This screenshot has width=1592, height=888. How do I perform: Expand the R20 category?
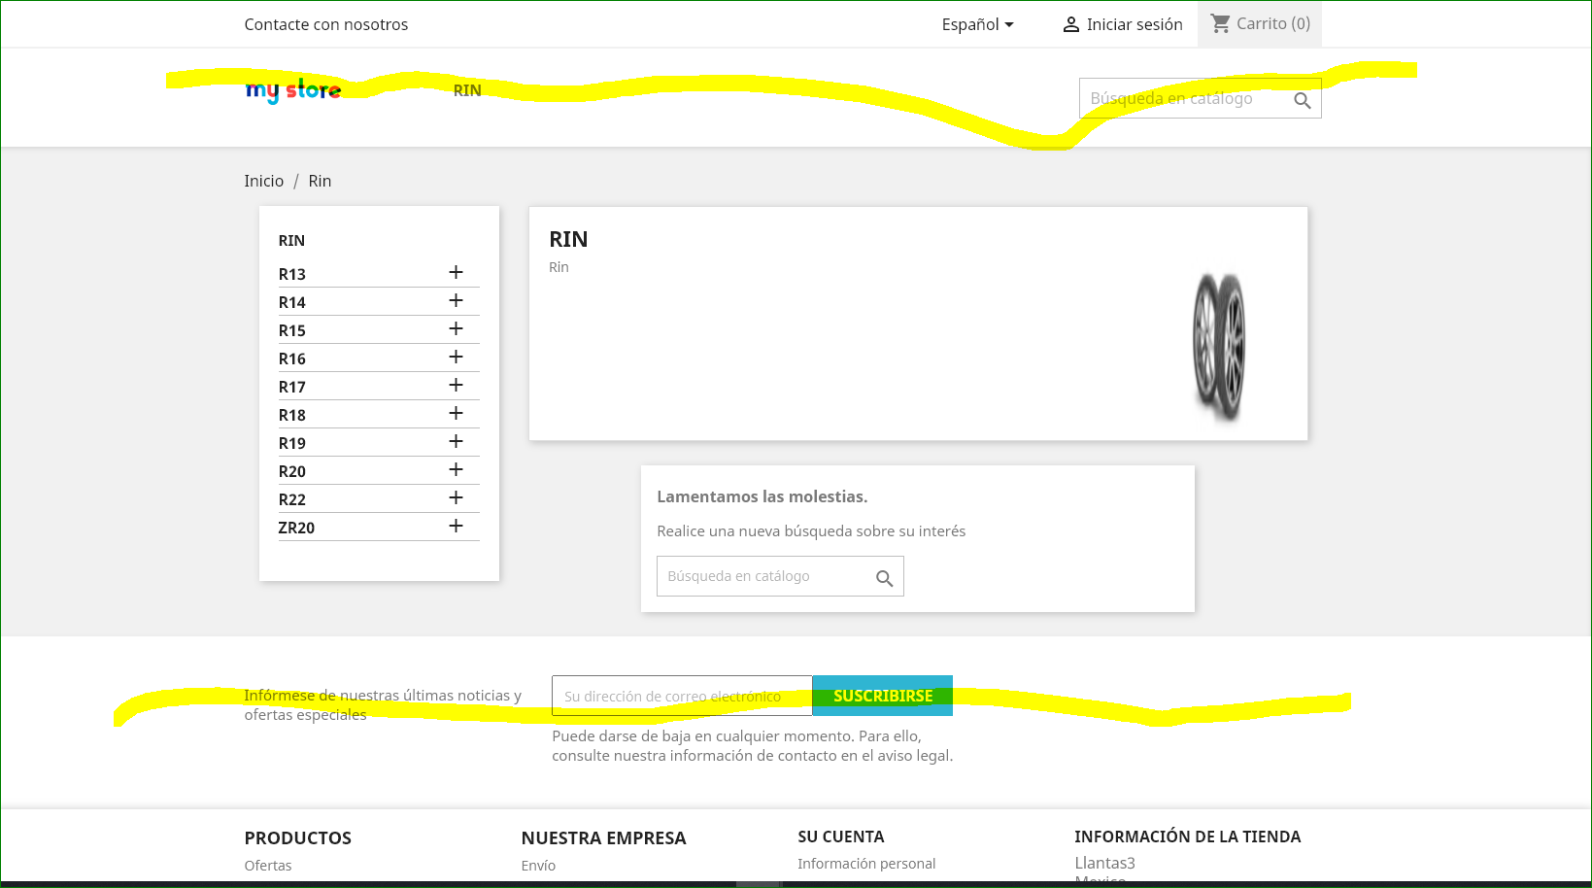[456, 470]
